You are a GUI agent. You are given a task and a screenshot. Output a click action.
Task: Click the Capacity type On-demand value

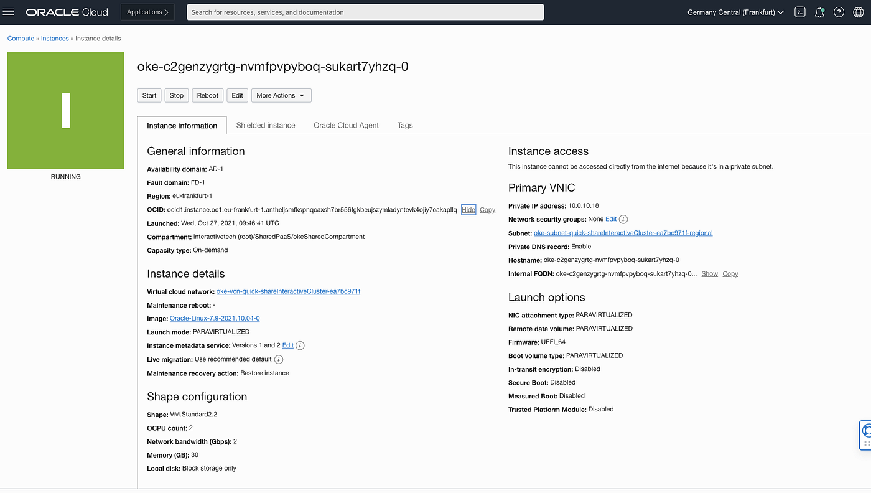coord(210,250)
